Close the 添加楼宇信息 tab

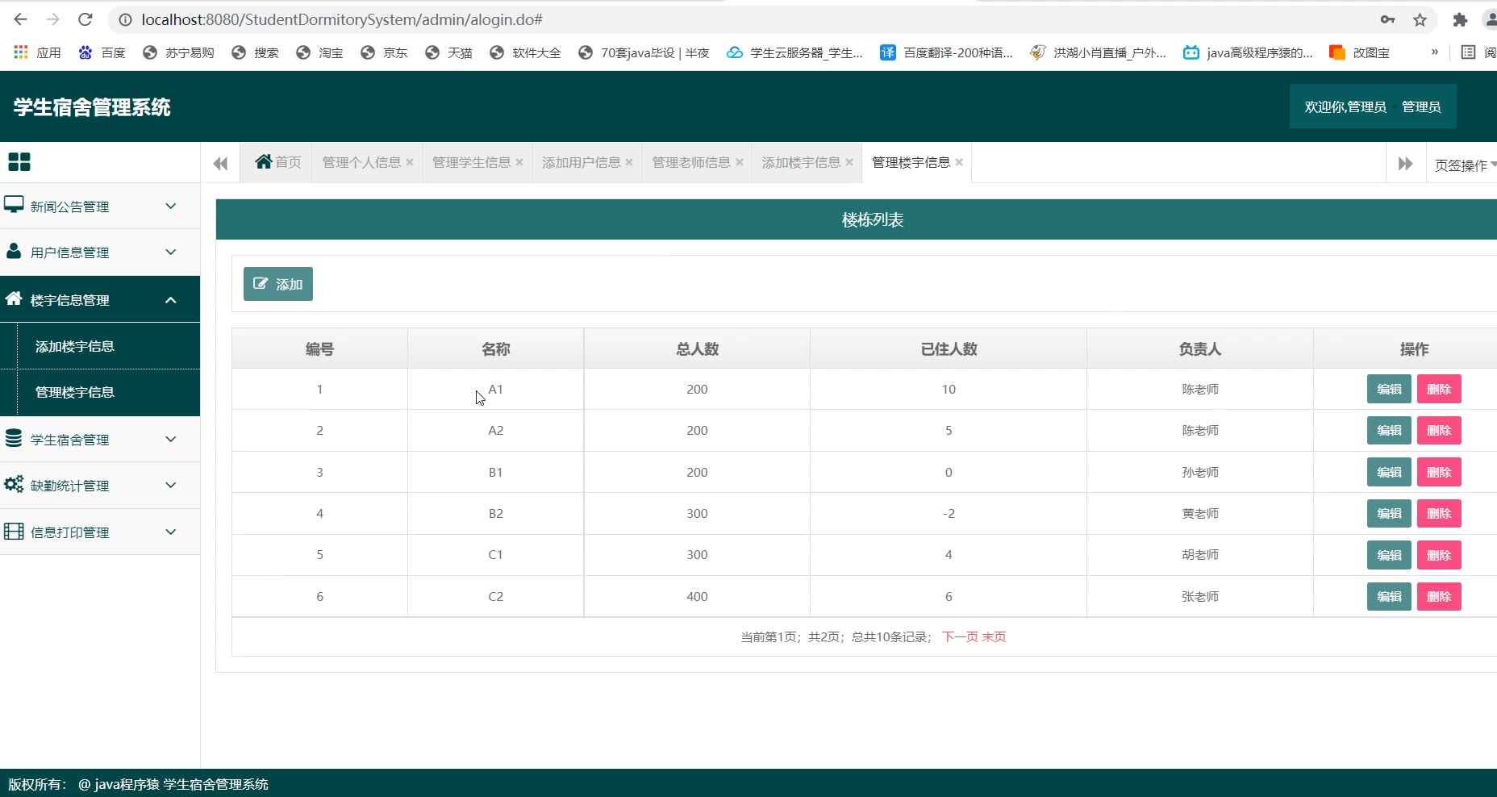coord(849,162)
